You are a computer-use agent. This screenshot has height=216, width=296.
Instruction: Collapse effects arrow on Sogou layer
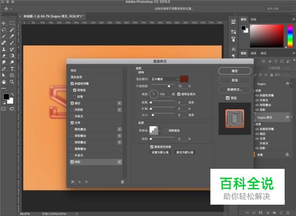click(291, 83)
